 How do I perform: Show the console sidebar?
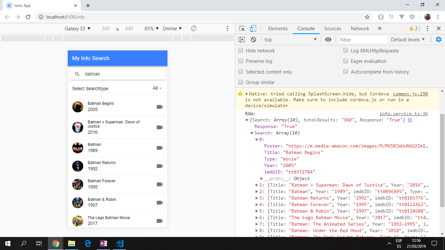242,40
